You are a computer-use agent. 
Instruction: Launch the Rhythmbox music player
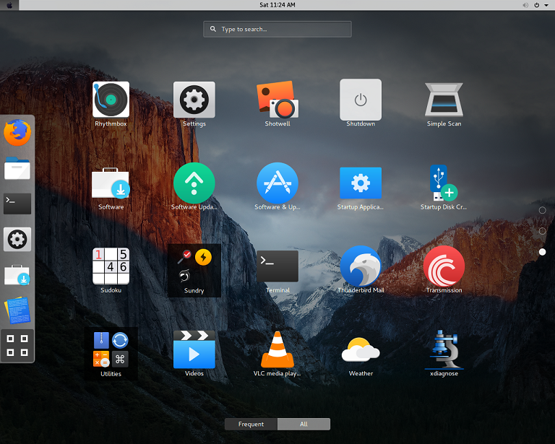(x=111, y=100)
